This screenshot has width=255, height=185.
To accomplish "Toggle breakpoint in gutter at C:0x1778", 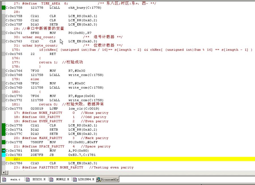I will point(3,125).
